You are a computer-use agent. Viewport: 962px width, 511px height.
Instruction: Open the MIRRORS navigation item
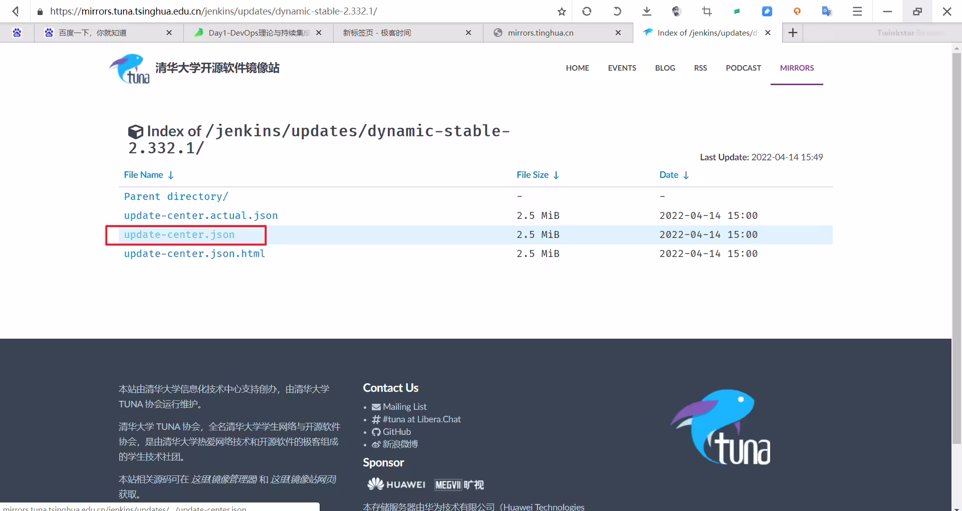point(797,68)
